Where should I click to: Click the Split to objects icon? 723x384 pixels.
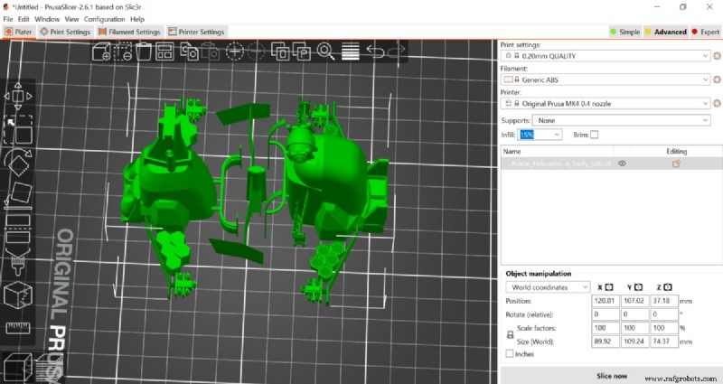pos(280,52)
